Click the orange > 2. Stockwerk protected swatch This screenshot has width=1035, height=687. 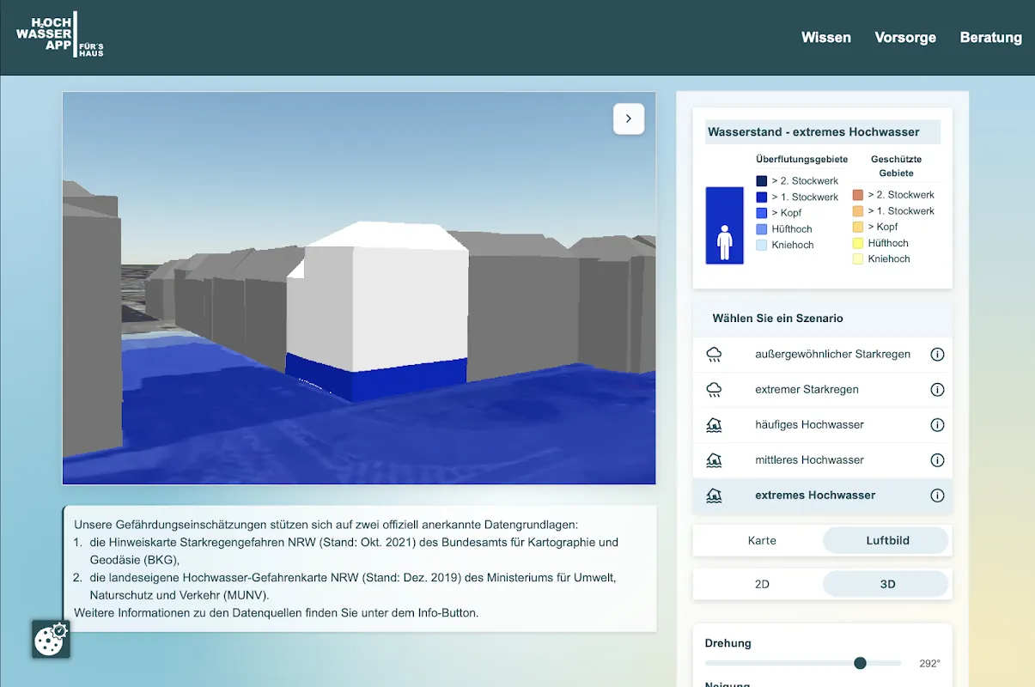tap(858, 195)
